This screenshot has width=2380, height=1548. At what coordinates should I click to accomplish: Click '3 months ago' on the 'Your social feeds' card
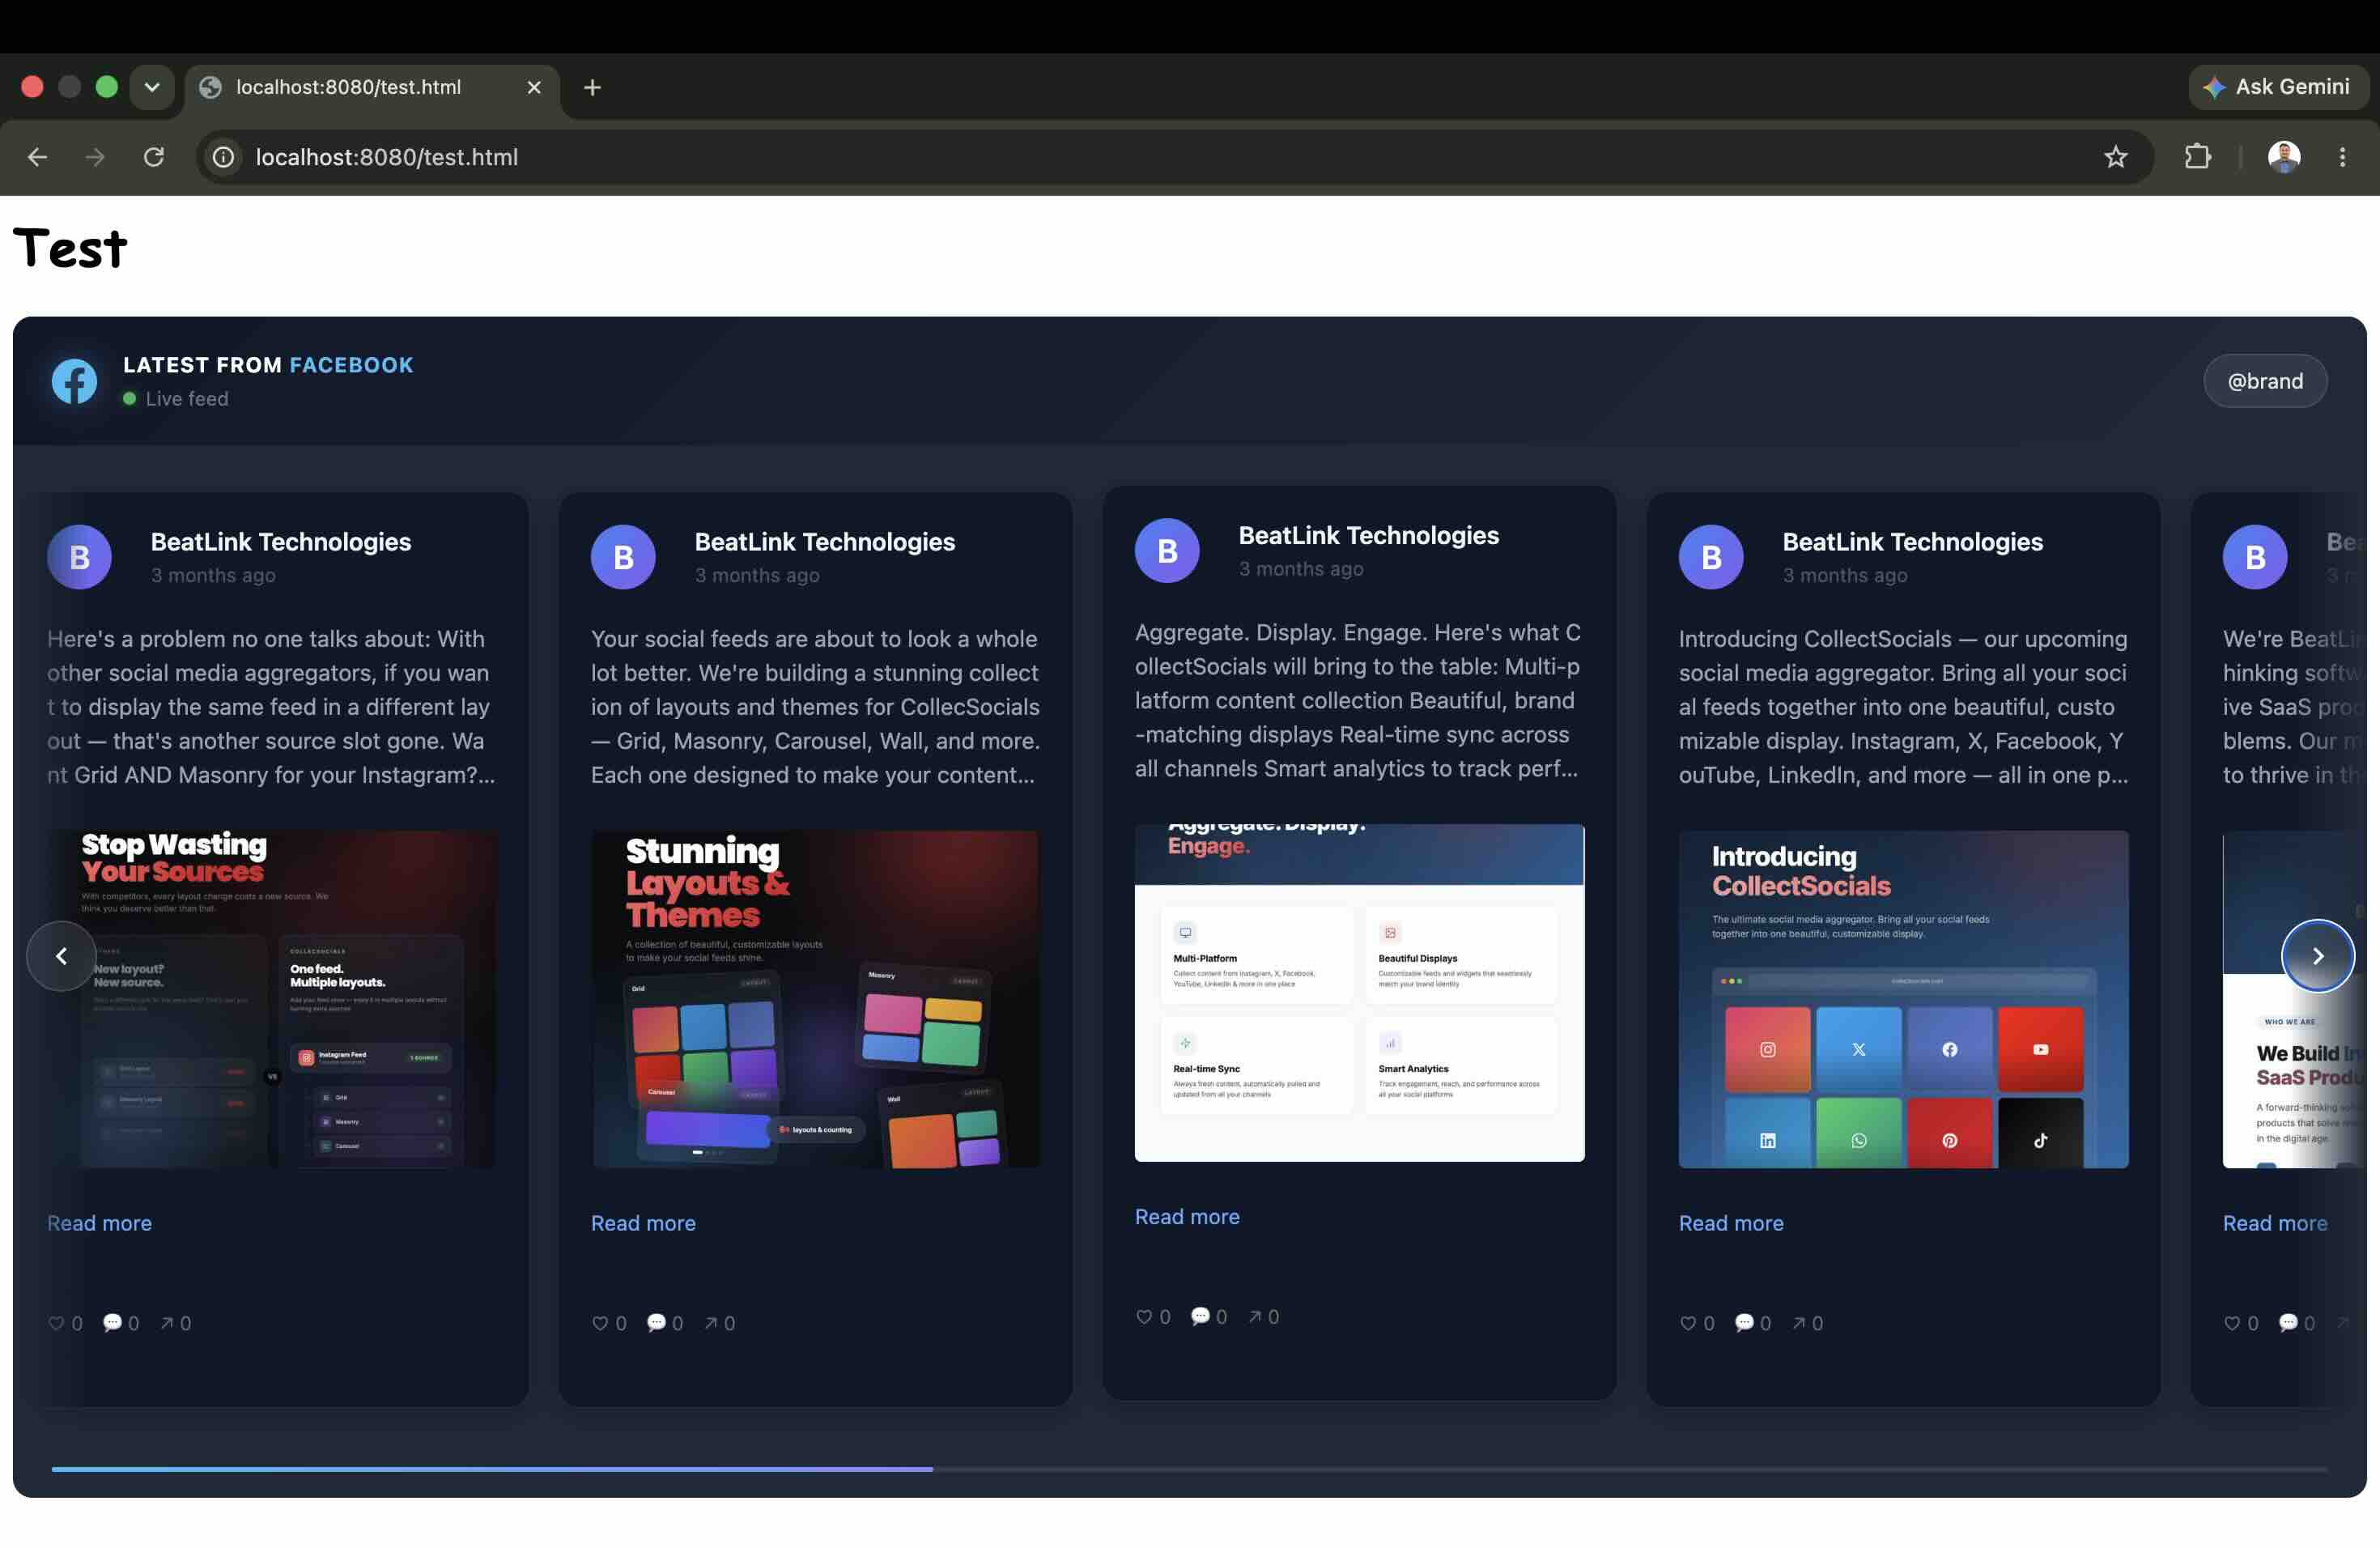click(x=757, y=576)
